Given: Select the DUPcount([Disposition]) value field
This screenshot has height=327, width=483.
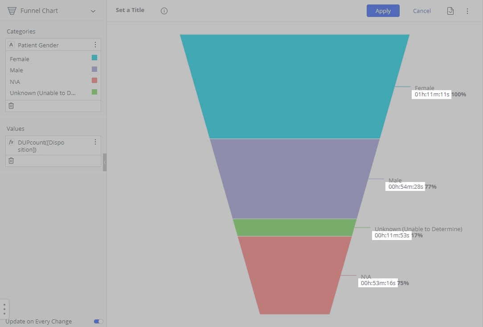Looking at the screenshot, I should pyautogui.click(x=53, y=145).
